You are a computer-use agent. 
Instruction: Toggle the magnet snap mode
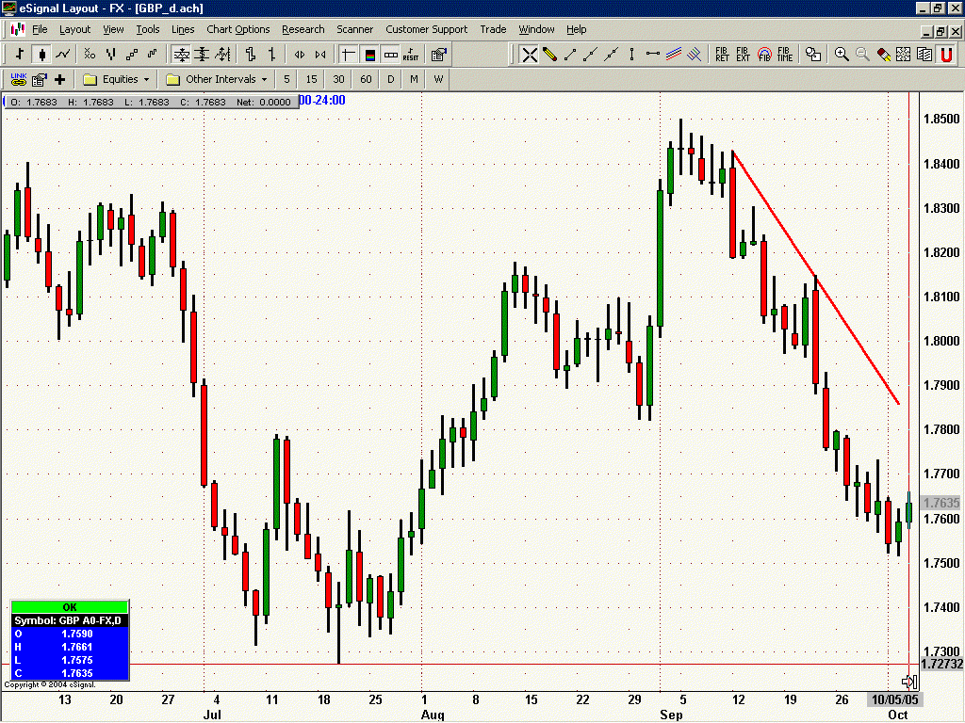click(946, 55)
